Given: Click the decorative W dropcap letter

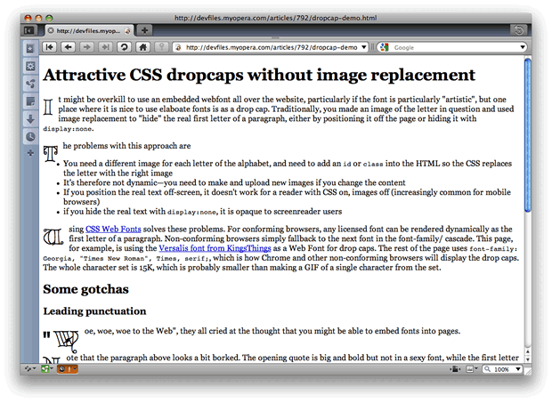Looking at the screenshot, I should [67, 341].
